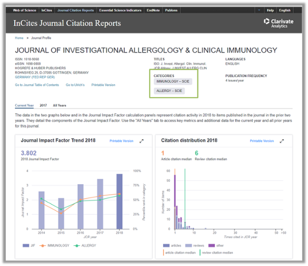
Task: Toggle article citation median legend entry
Action: click(x=180, y=253)
